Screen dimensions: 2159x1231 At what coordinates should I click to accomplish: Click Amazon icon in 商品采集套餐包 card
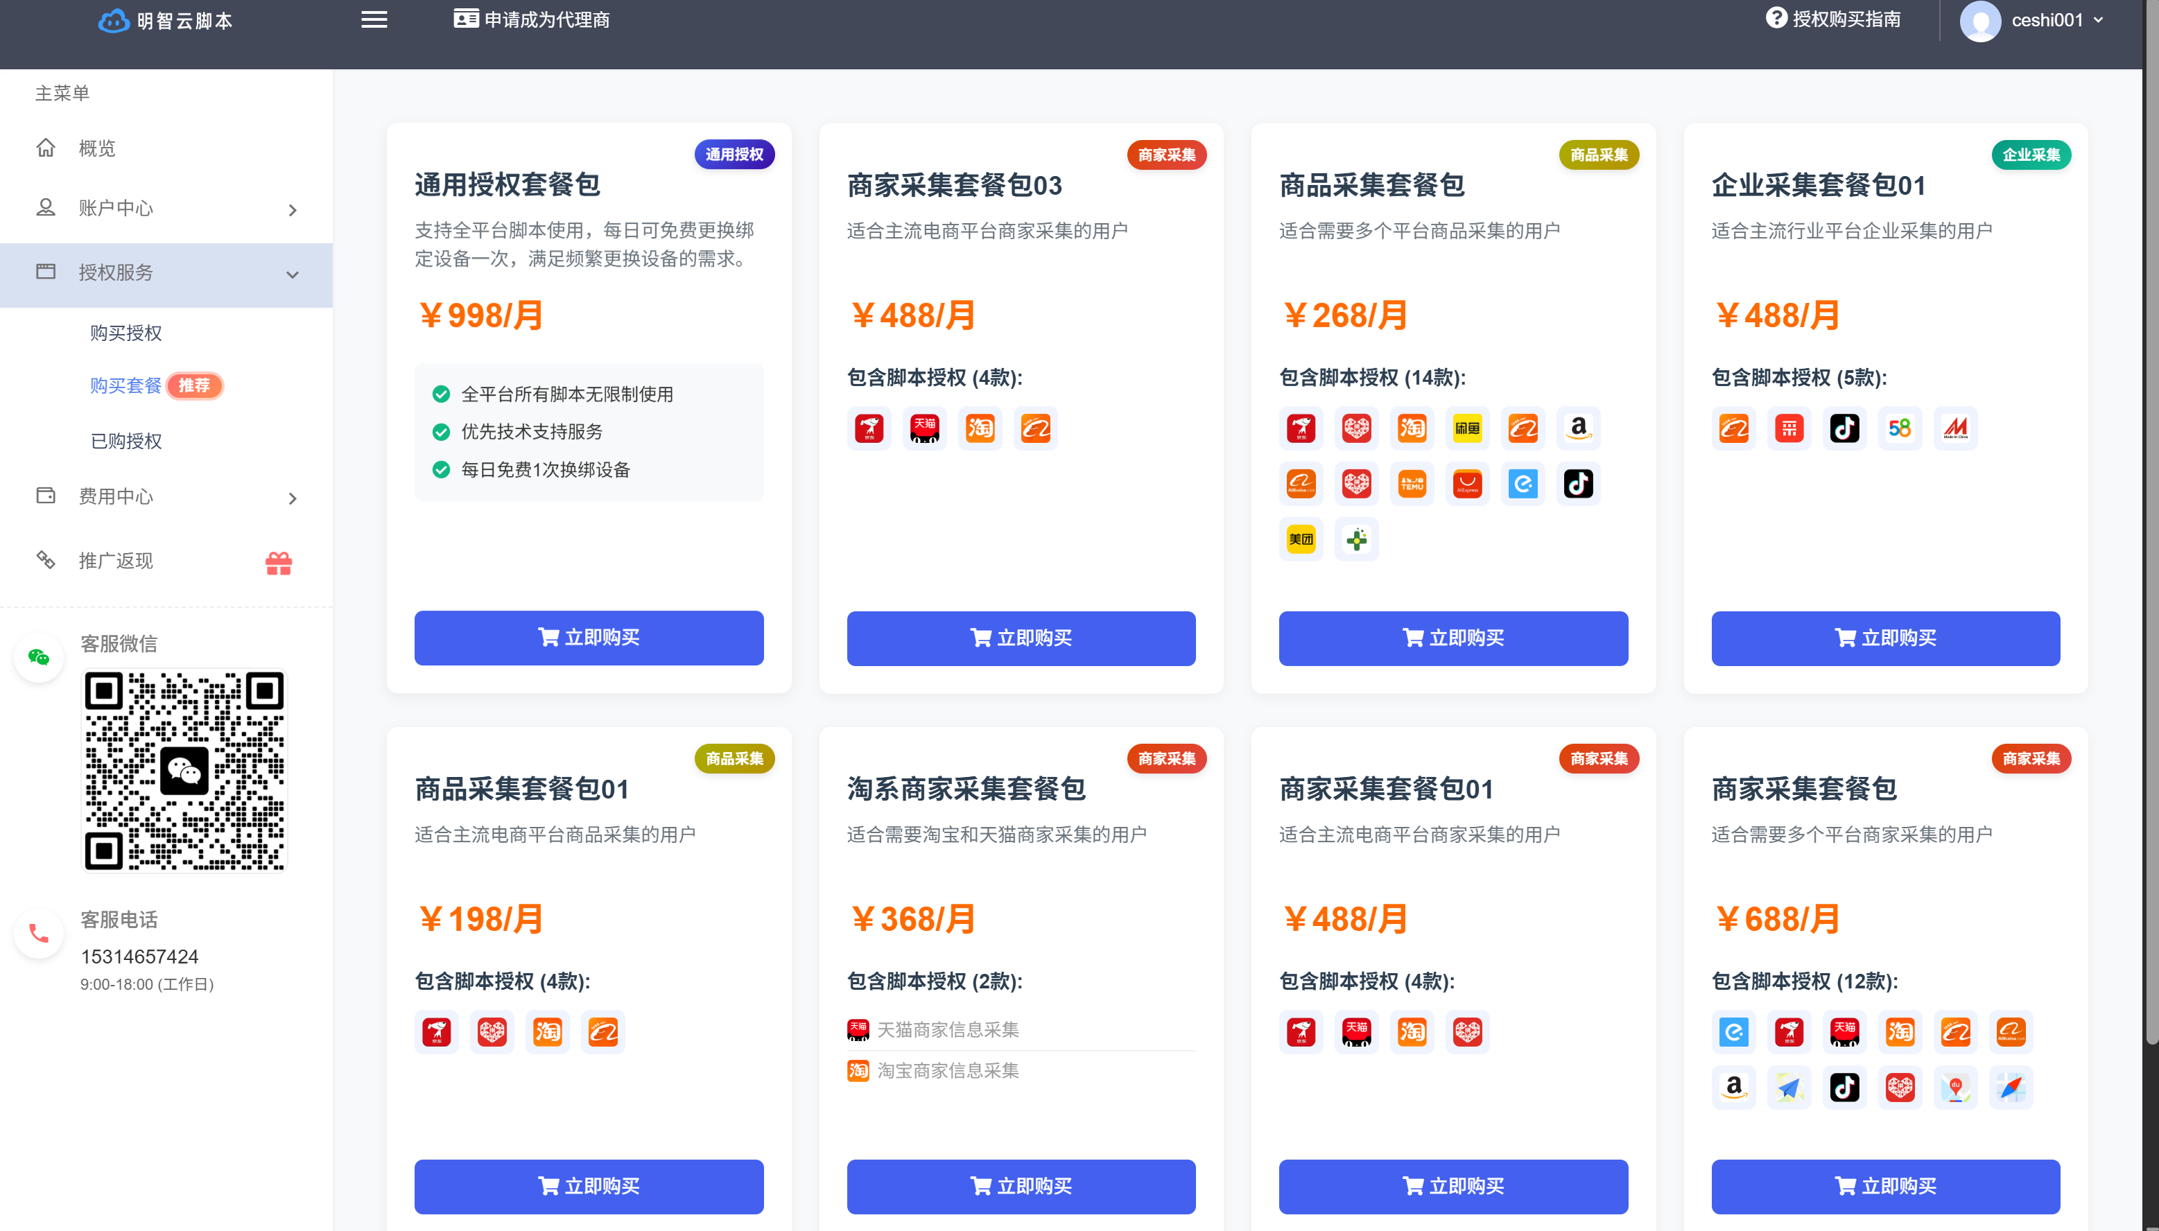pos(1578,428)
